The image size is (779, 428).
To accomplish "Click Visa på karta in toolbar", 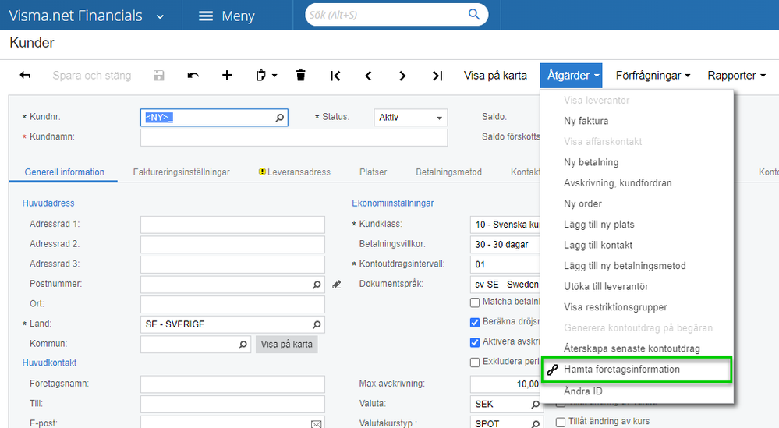I will point(495,76).
